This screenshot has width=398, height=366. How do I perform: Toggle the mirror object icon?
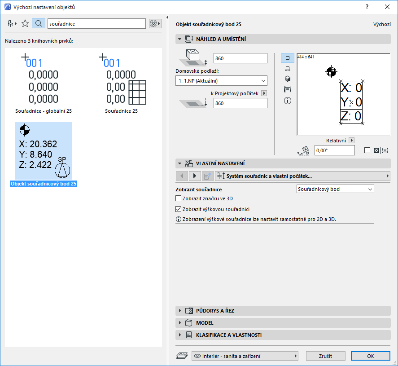[x=376, y=150]
